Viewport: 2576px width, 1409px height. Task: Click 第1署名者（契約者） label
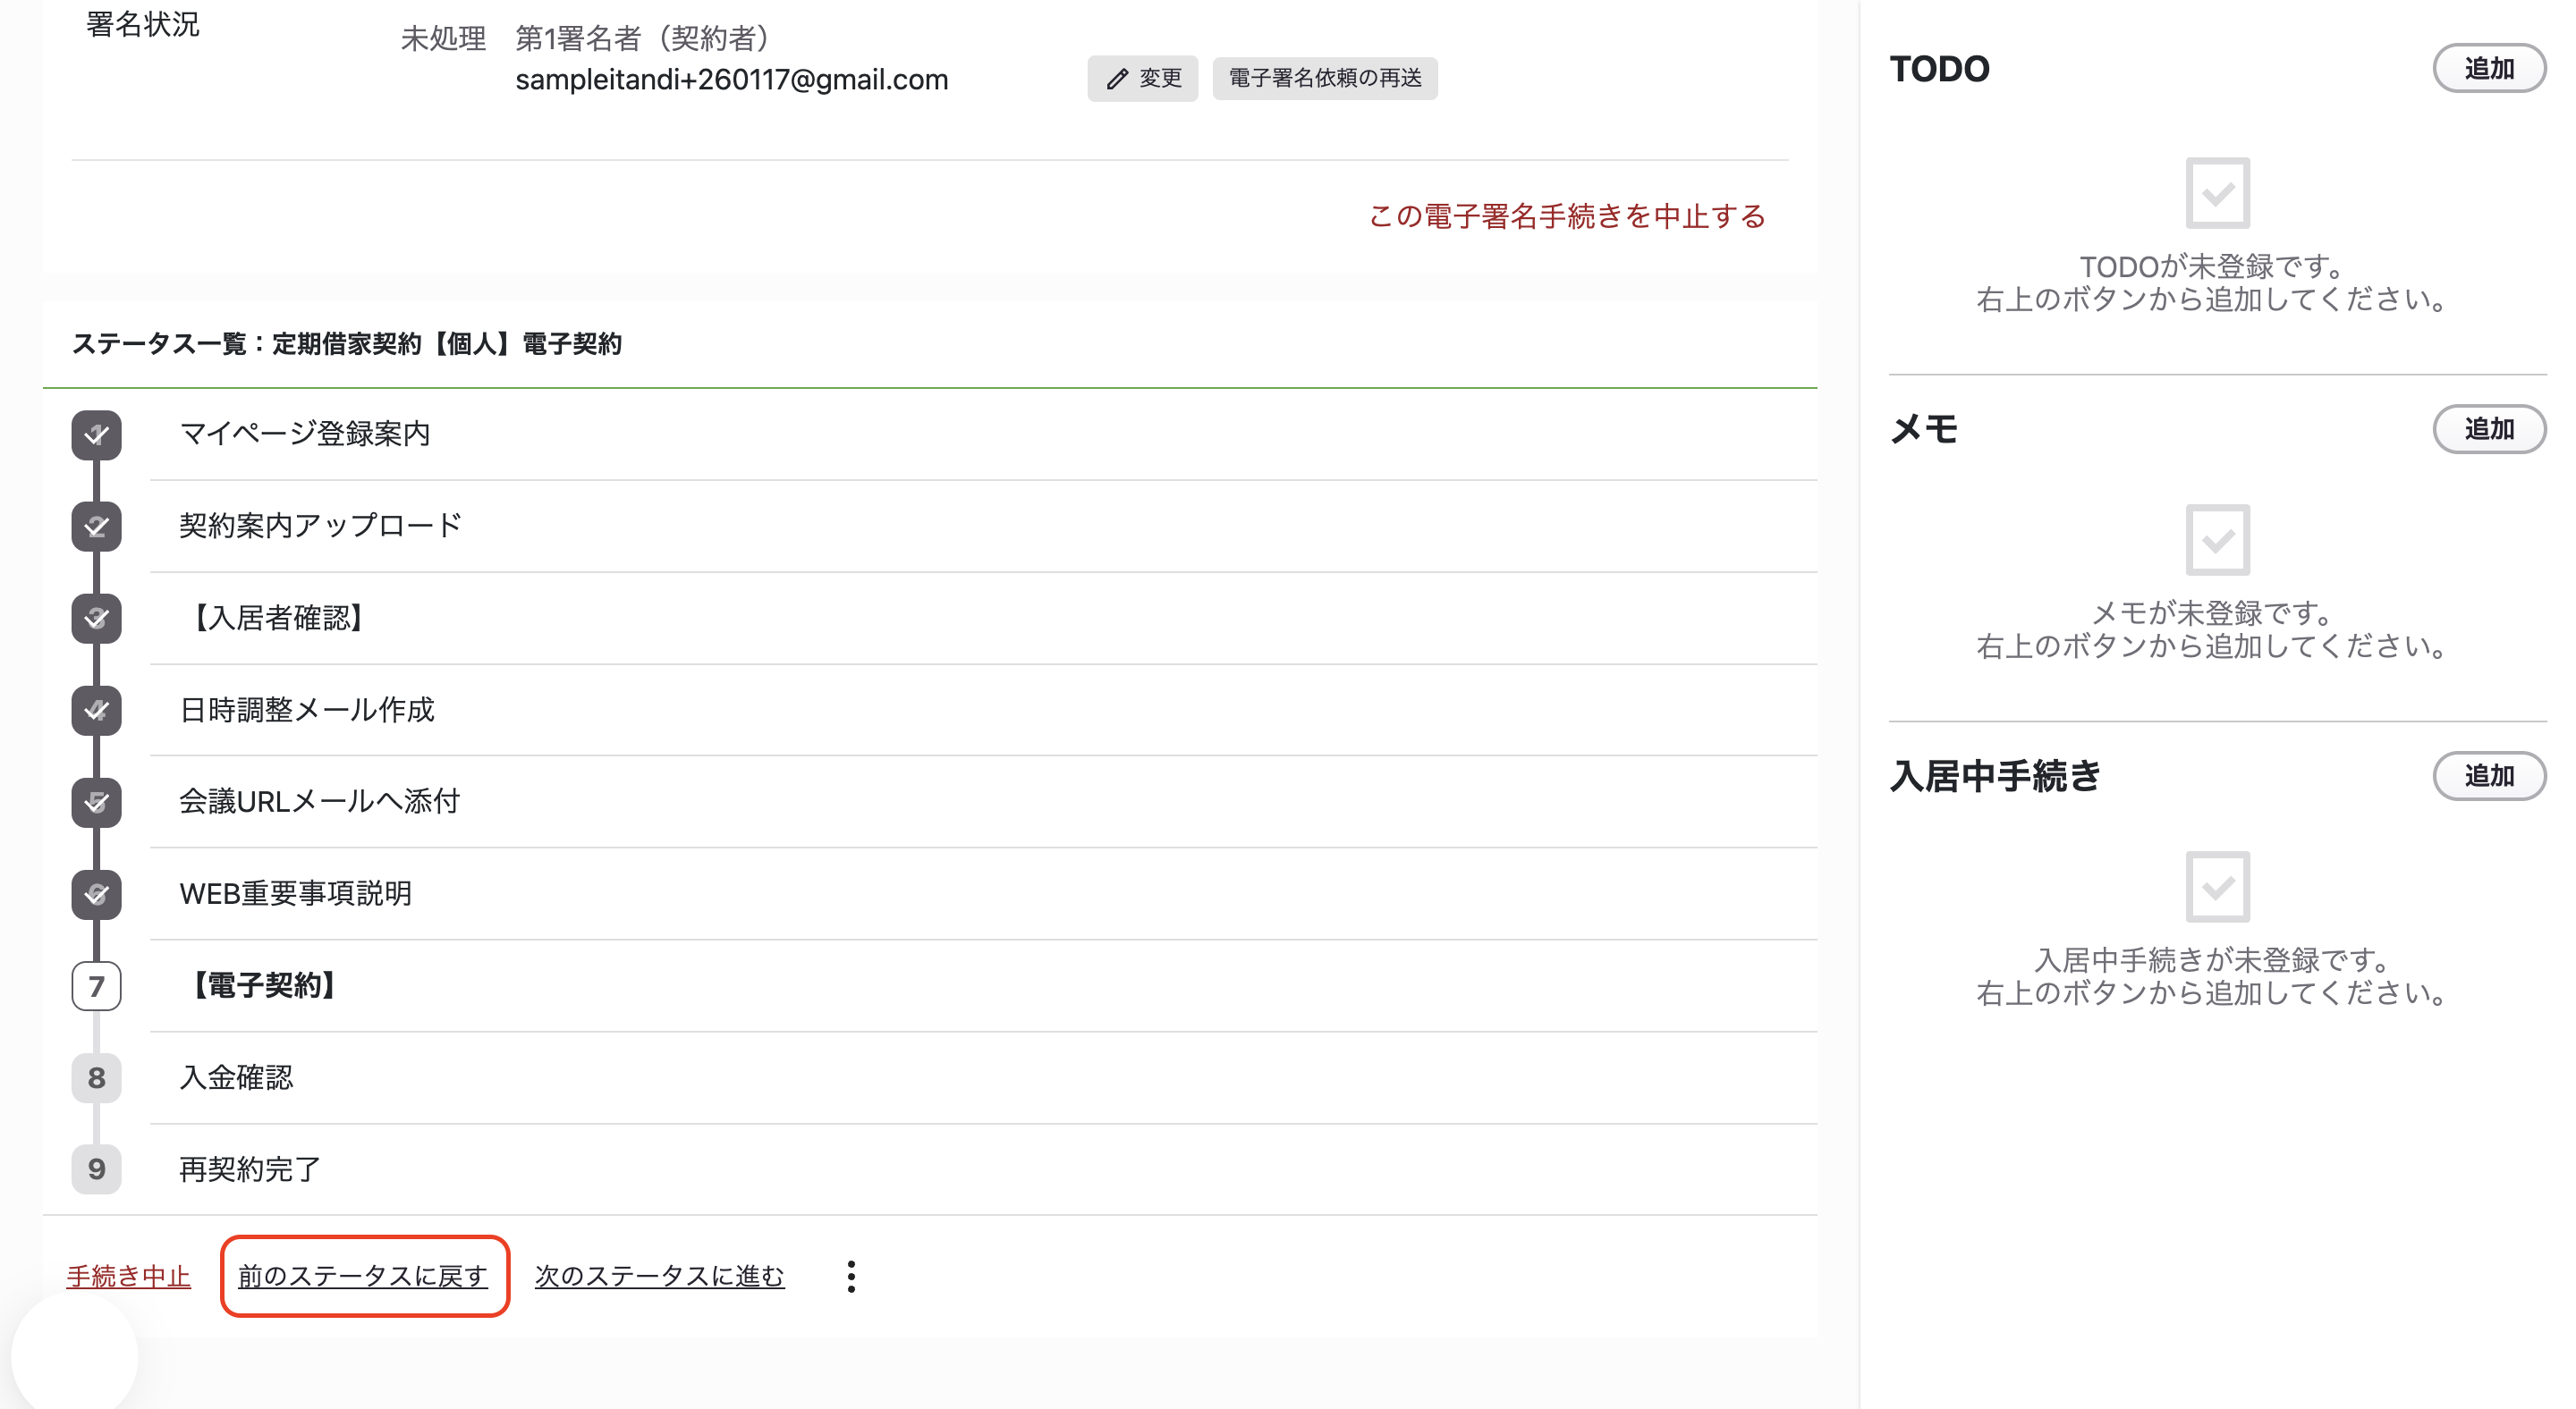point(644,39)
